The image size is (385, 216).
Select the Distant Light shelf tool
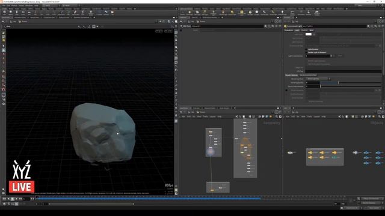[232, 13]
